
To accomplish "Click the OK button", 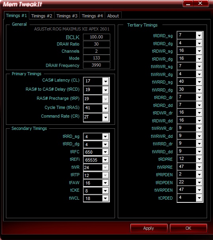I will (188, 228).
